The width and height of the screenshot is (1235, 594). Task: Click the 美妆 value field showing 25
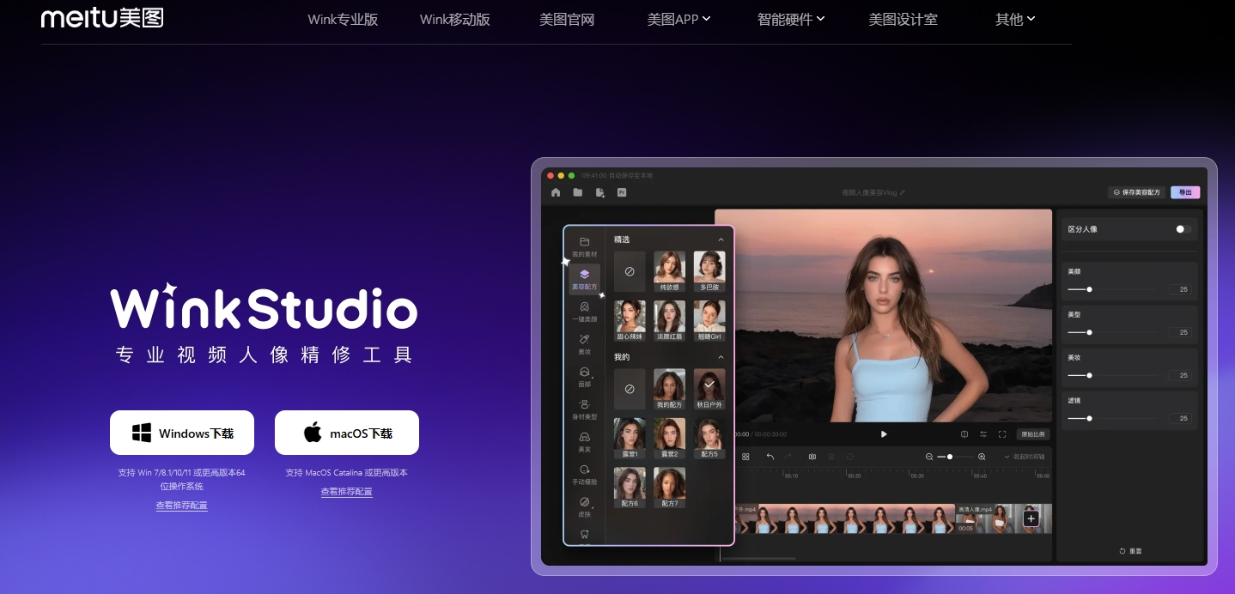[x=1180, y=375]
